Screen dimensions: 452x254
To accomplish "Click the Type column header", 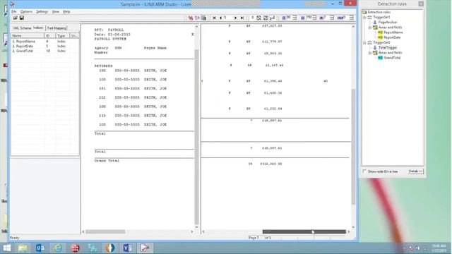I will click(63, 36).
